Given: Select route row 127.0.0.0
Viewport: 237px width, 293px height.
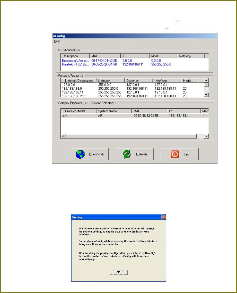Looking at the screenshot, I should coord(133,85).
